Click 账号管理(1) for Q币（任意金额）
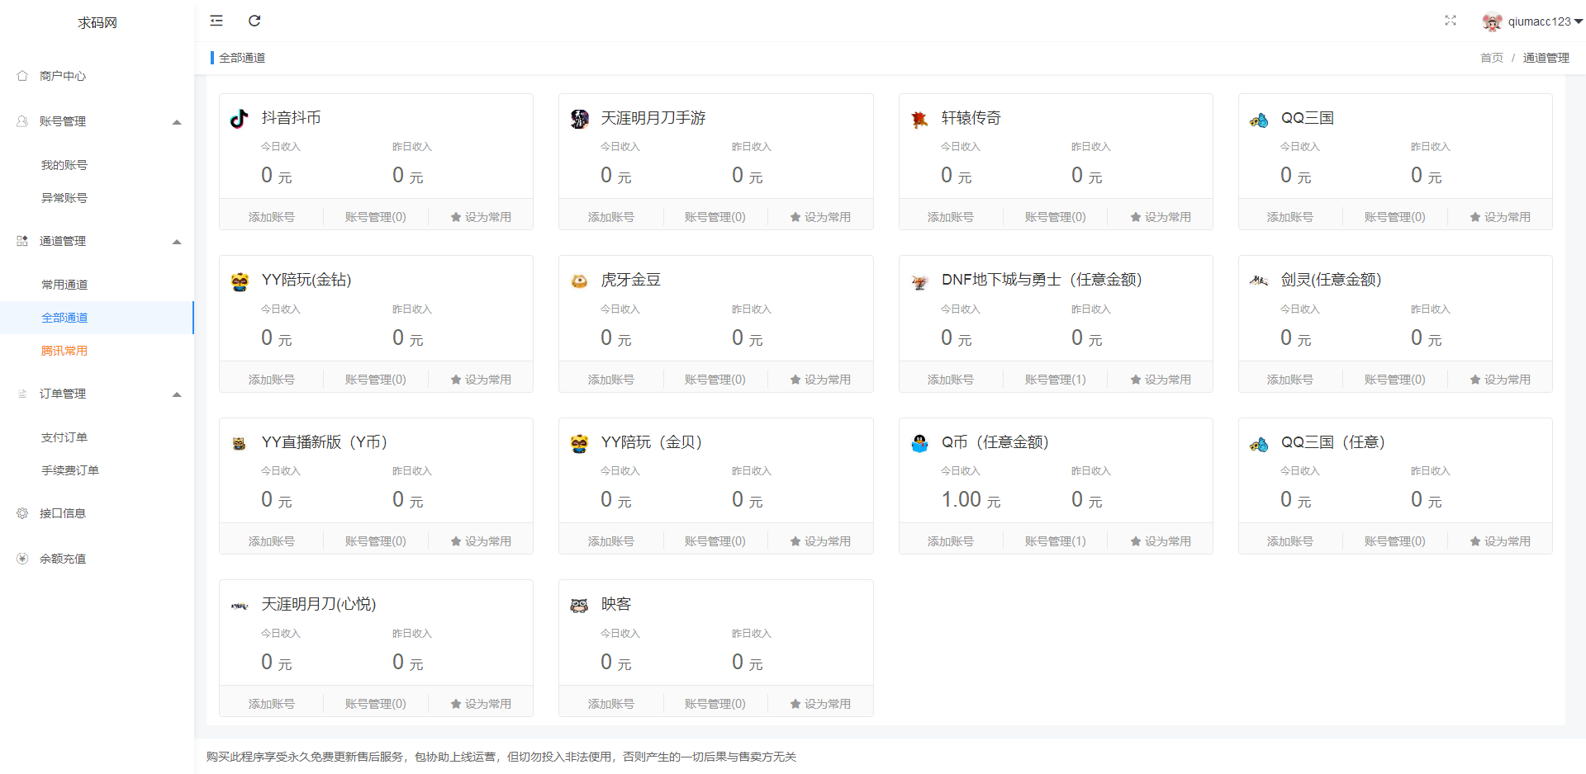Screen dimensions: 1586x774 1056,541
